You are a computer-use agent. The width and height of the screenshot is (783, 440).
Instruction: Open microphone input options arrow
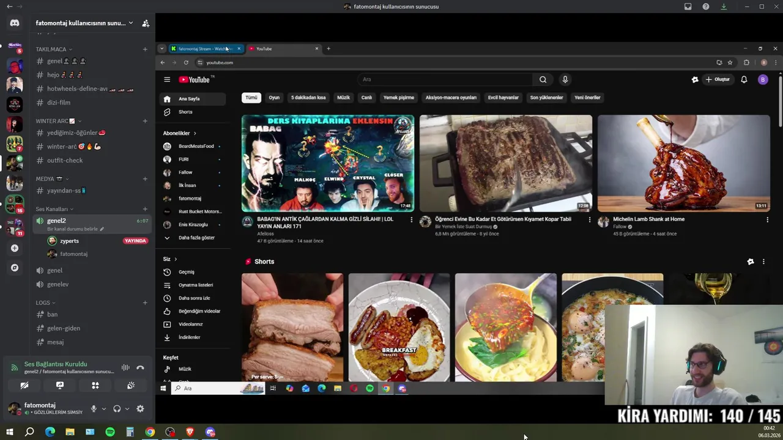coord(103,409)
